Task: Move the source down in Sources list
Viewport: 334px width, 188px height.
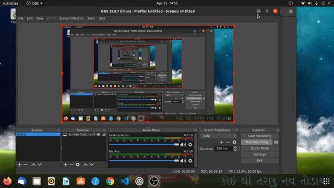Action: (x=92, y=164)
